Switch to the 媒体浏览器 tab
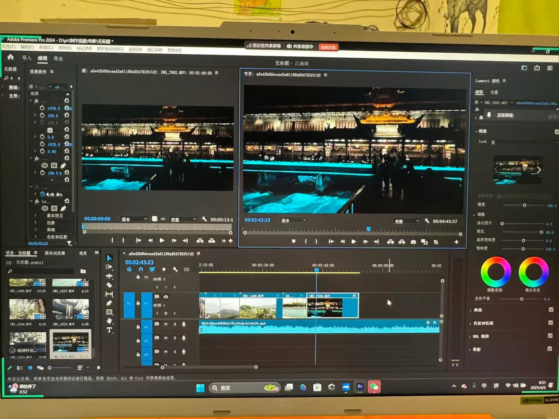 55,253
